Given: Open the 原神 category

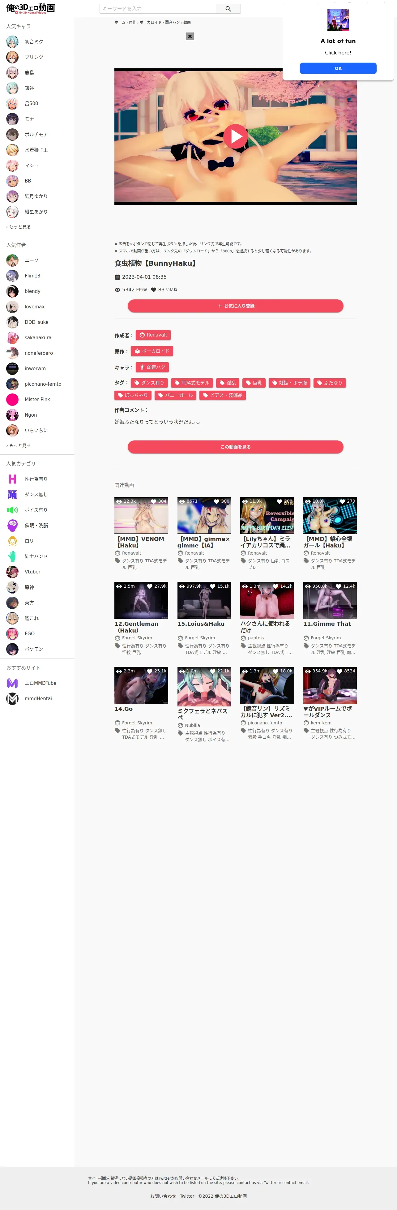Looking at the screenshot, I should (29, 587).
